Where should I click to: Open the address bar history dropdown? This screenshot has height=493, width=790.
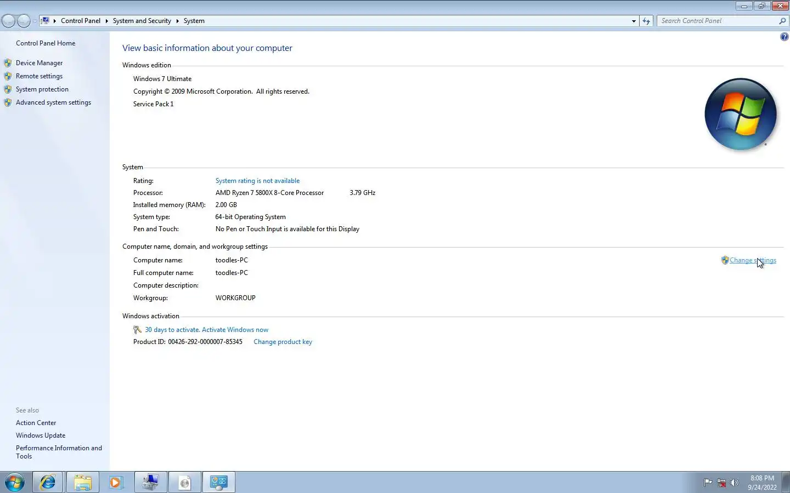coord(634,21)
